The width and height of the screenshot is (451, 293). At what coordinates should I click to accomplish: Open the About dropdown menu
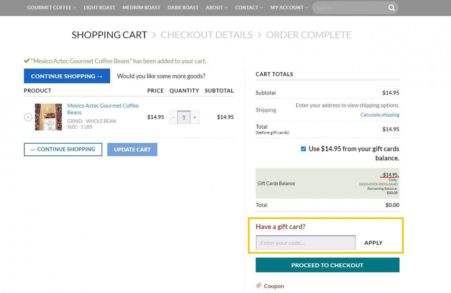tap(216, 7)
